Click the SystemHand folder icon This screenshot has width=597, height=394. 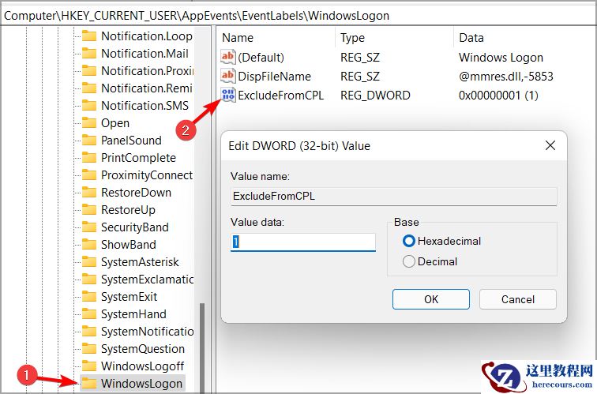pyautogui.click(x=89, y=314)
